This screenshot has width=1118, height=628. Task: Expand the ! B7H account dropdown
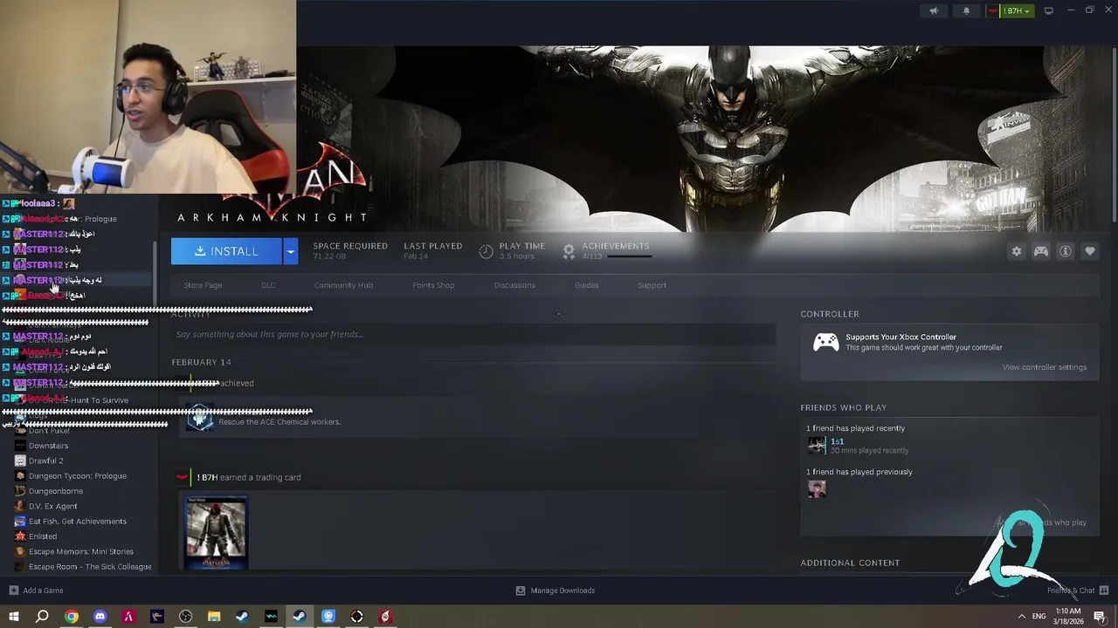1011,11
